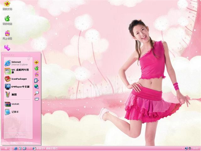Click green apple My Computer icon in Start menu sidebar
Image resolution: width=201 pixels, height=151 pixels.
click(36, 68)
